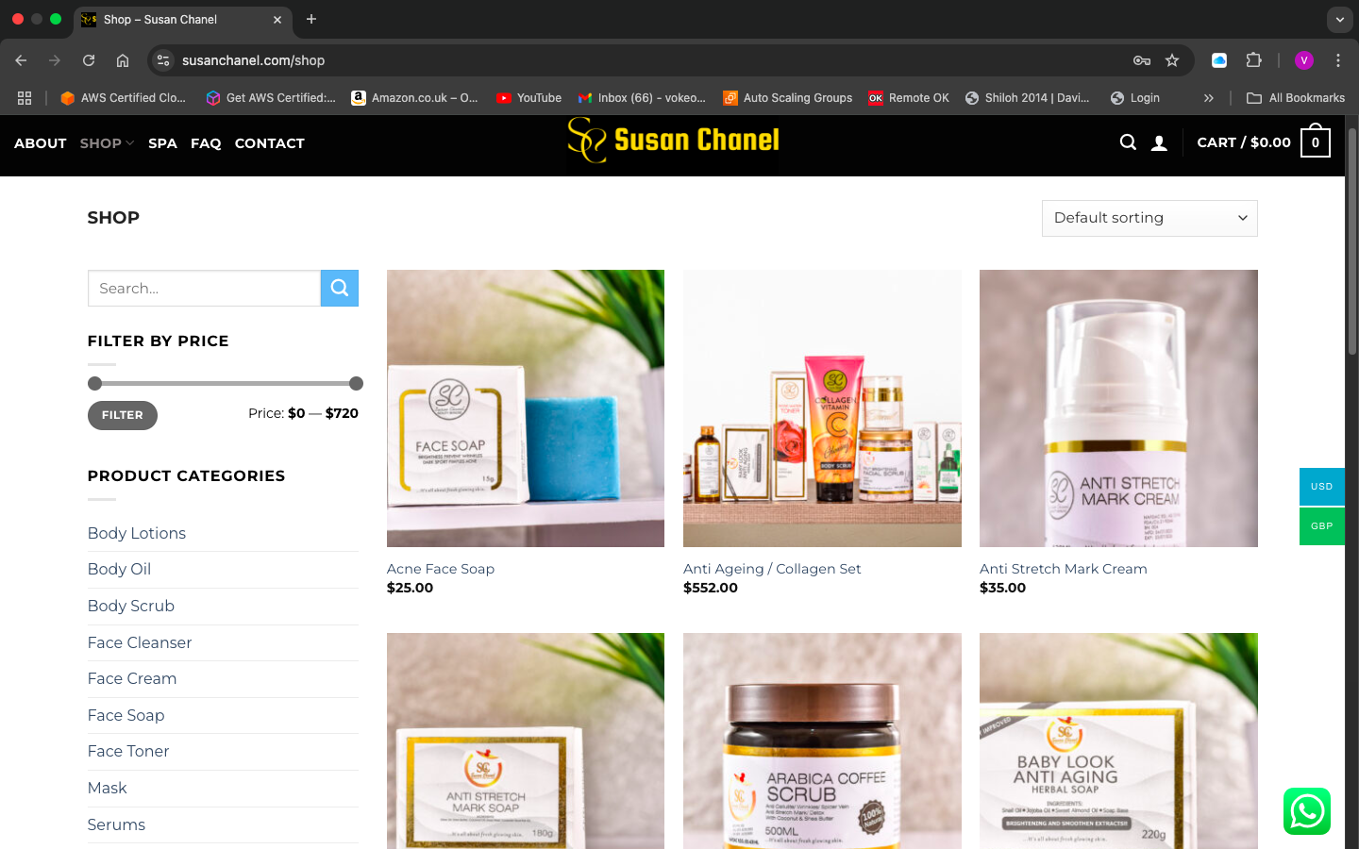Bookmark this page with the star icon
The height and width of the screenshot is (849, 1359).
(1172, 60)
